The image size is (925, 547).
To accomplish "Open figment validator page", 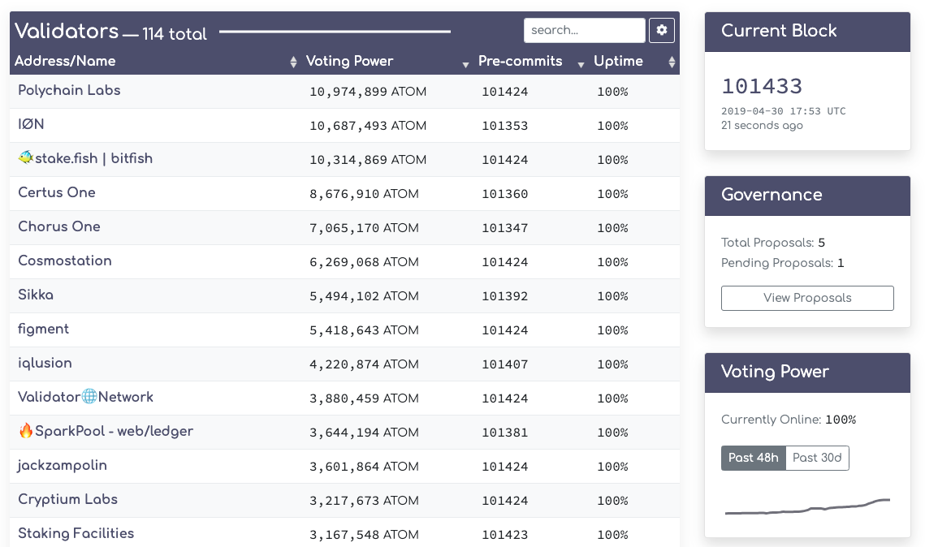I will coord(43,329).
